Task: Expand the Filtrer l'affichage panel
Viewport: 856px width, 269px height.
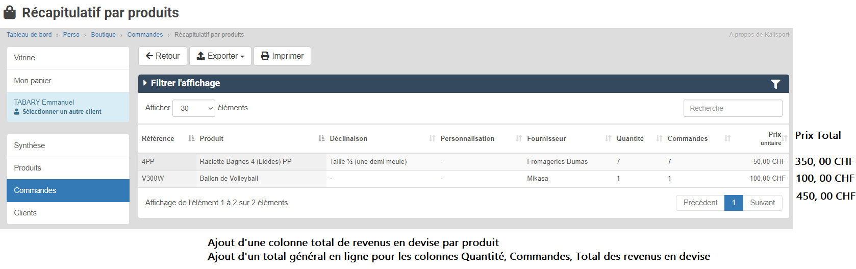Action: click(x=185, y=83)
